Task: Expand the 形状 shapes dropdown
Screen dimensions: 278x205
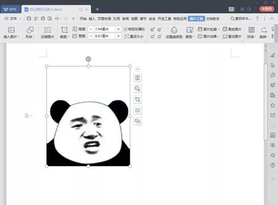Action: coord(30,37)
